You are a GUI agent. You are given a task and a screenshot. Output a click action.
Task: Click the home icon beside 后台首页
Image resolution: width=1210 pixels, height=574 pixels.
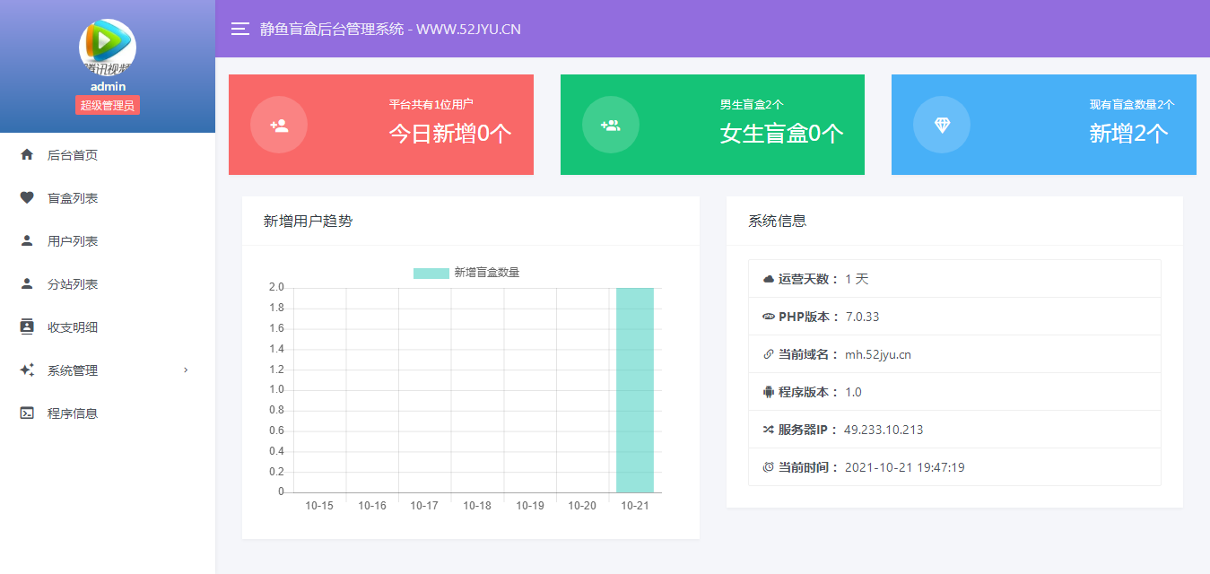pos(27,155)
